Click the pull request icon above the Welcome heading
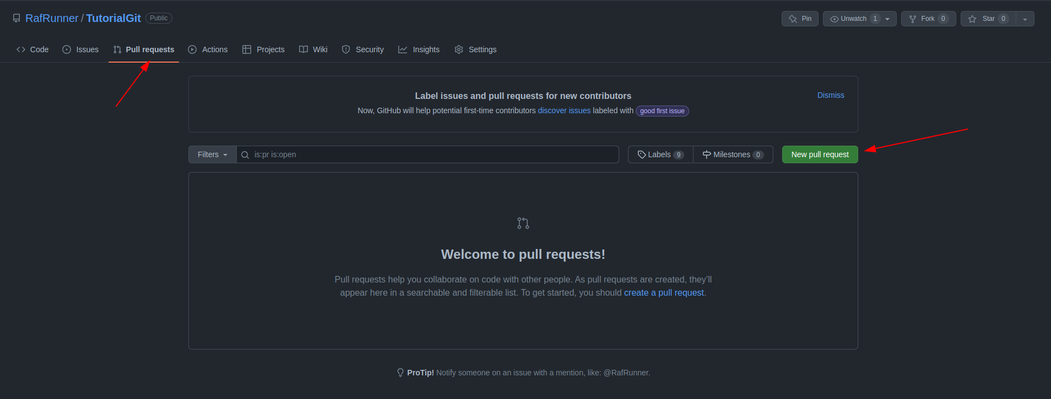 pos(523,223)
